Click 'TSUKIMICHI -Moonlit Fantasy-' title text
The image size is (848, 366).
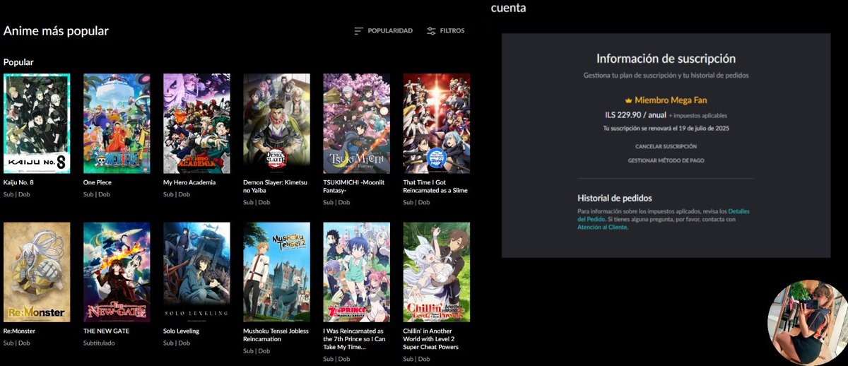point(354,187)
